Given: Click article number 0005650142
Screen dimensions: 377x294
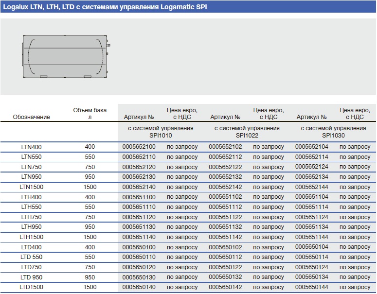Looking at the screenshot, I should (x=225, y=287).
